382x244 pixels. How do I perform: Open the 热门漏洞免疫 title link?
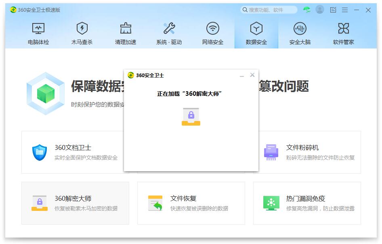pyautogui.click(x=306, y=198)
